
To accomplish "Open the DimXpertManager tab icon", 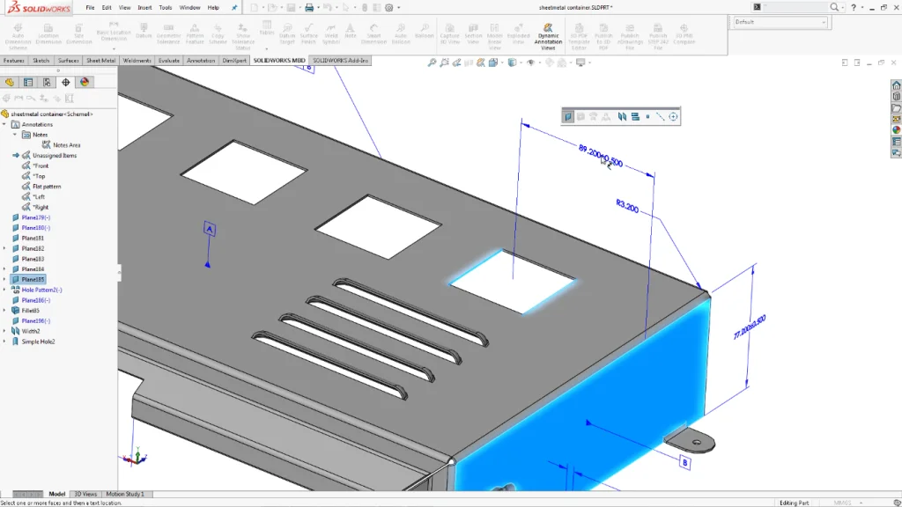I will click(66, 82).
